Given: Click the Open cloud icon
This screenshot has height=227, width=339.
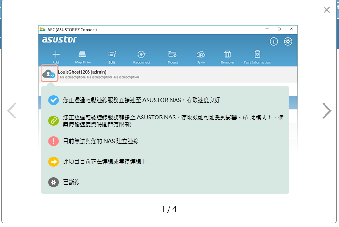Looking at the screenshot, I should [x=201, y=55].
